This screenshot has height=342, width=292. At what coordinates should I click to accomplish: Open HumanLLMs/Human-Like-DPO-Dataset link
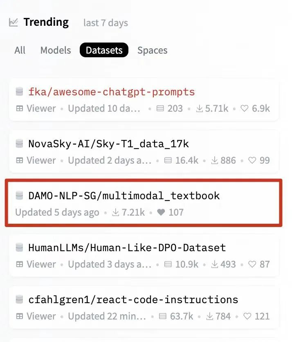click(127, 248)
